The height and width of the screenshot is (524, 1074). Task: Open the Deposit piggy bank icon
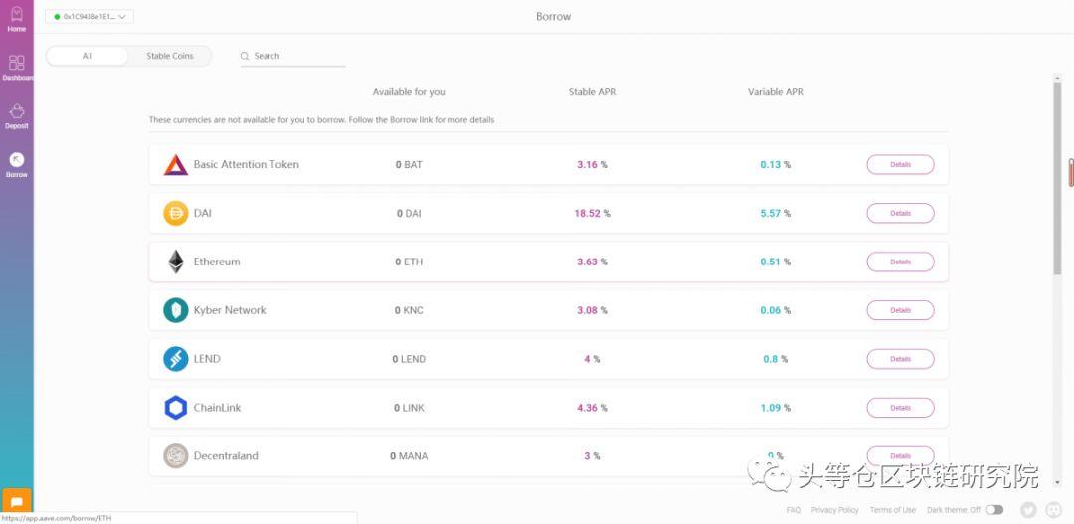17,112
